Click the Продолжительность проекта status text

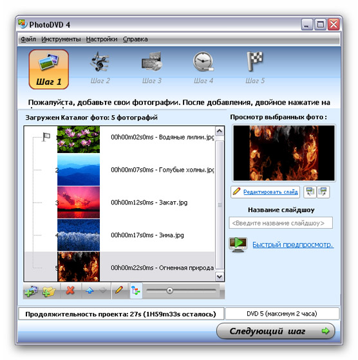point(120,314)
